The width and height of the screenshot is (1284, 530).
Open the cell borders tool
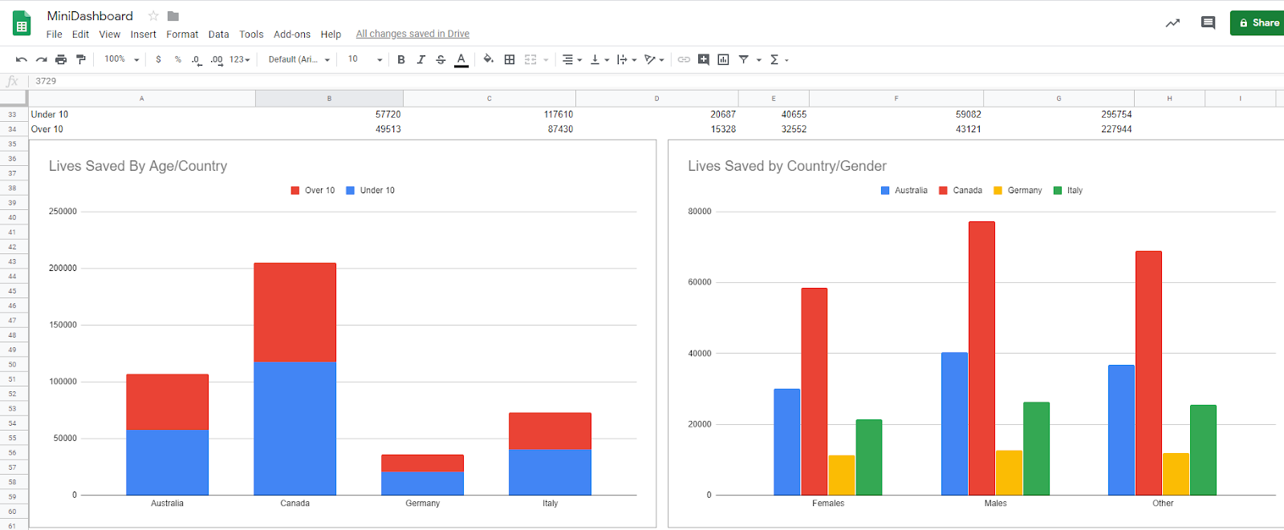(x=510, y=59)
